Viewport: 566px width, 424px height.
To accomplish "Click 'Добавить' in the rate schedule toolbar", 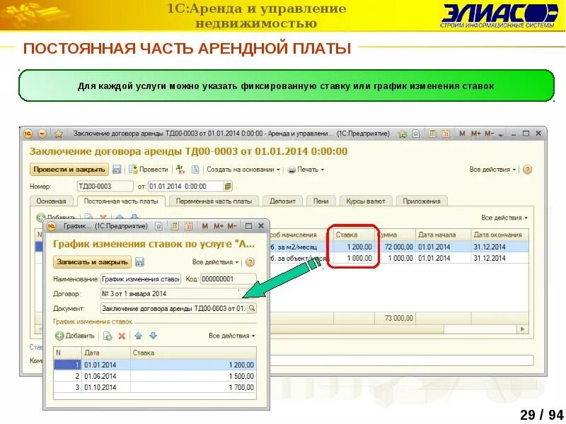I will pyautogui.click(x=75, y=336).
